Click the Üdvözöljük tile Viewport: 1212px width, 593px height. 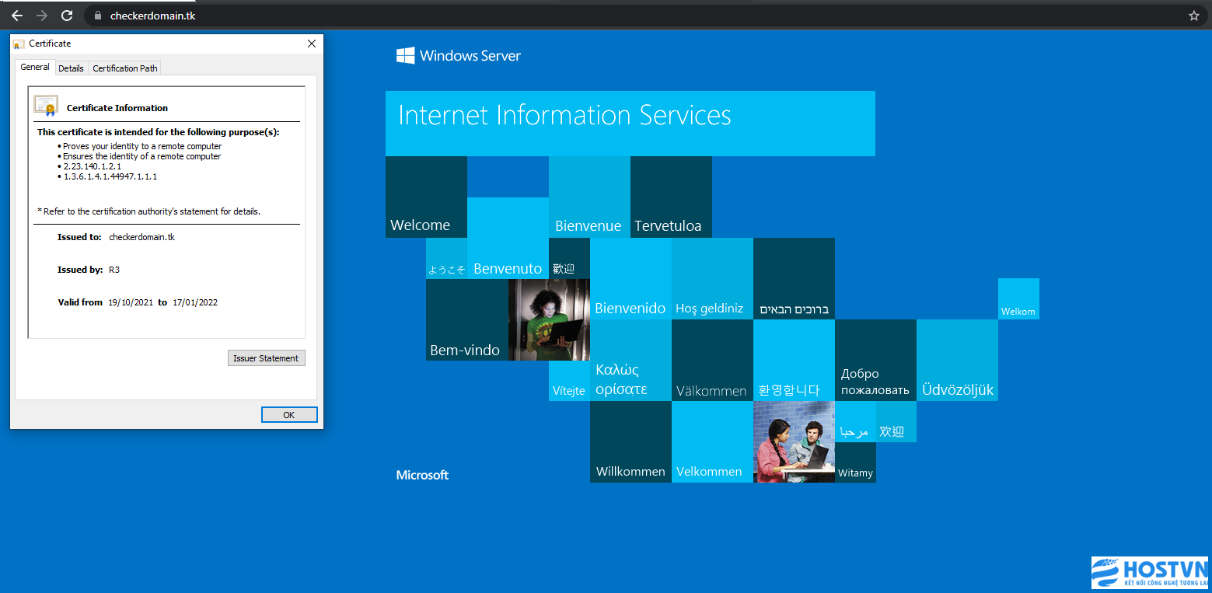[957, 360]
